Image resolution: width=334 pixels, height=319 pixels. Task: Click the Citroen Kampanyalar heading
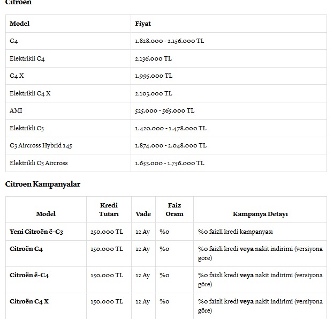(43, 184)
